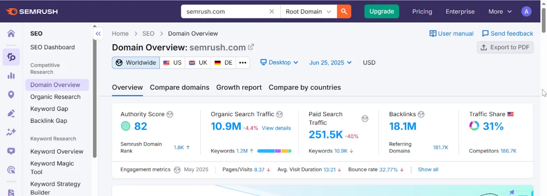Go to Home breadcrumb

tap(120, 34)
